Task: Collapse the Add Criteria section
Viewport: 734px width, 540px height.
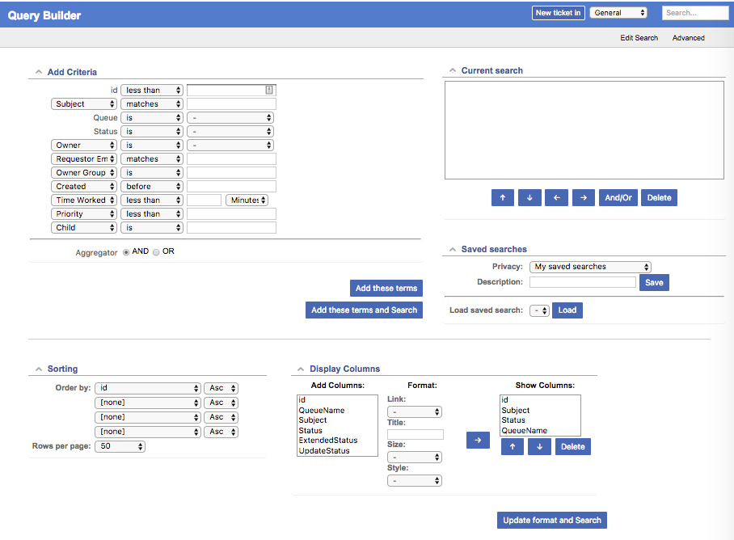Action: click(x=38, y=71)
